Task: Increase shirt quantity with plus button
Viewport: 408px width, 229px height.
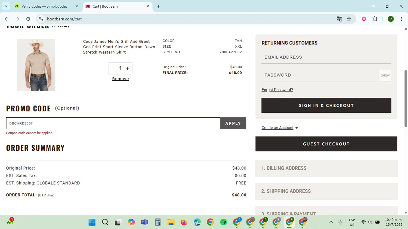Action: pos(127,68)
